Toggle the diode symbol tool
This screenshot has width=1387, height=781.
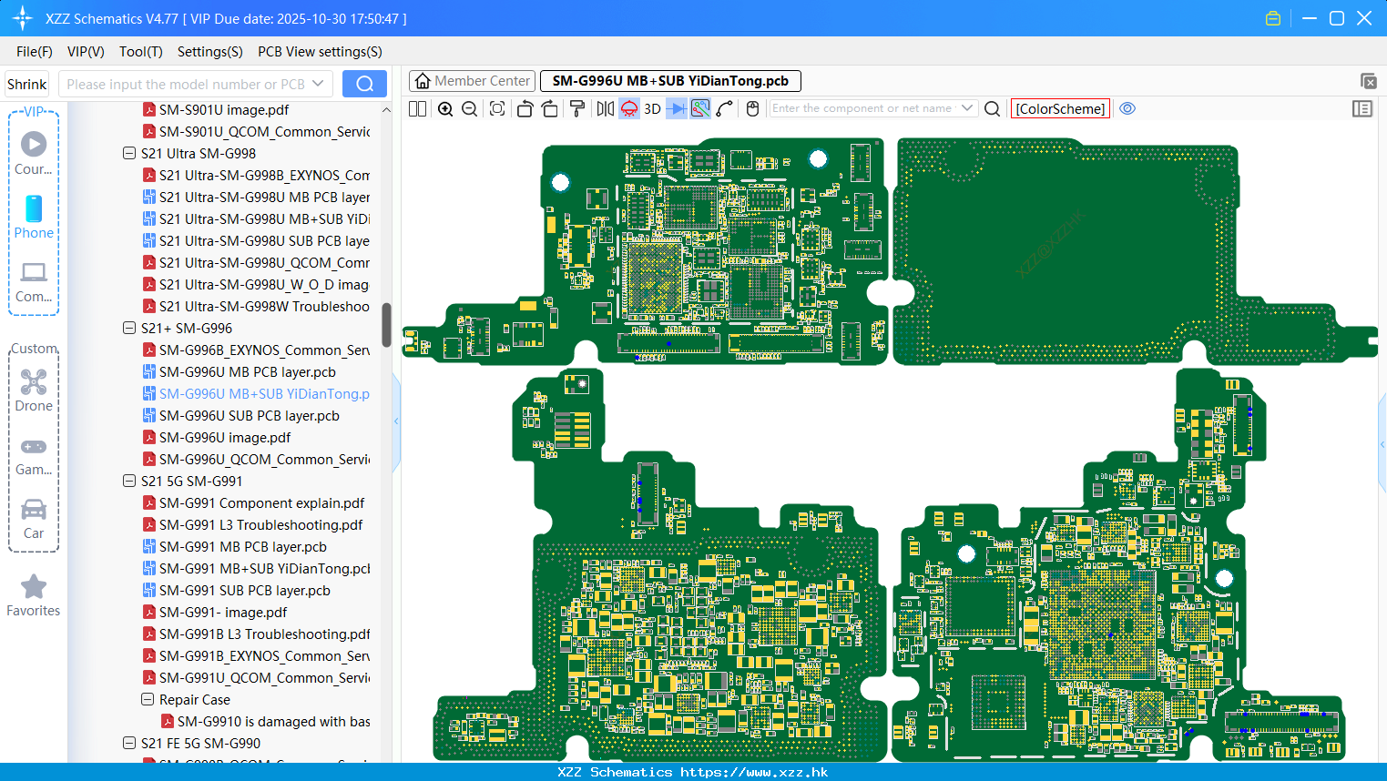[x=677, y=108]
